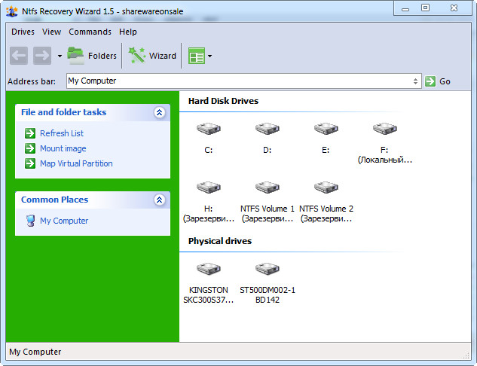Viewport: 477px width, 366px height.
Task: Click the Map Virtual Partition link
Action: (x=76, y=163)
